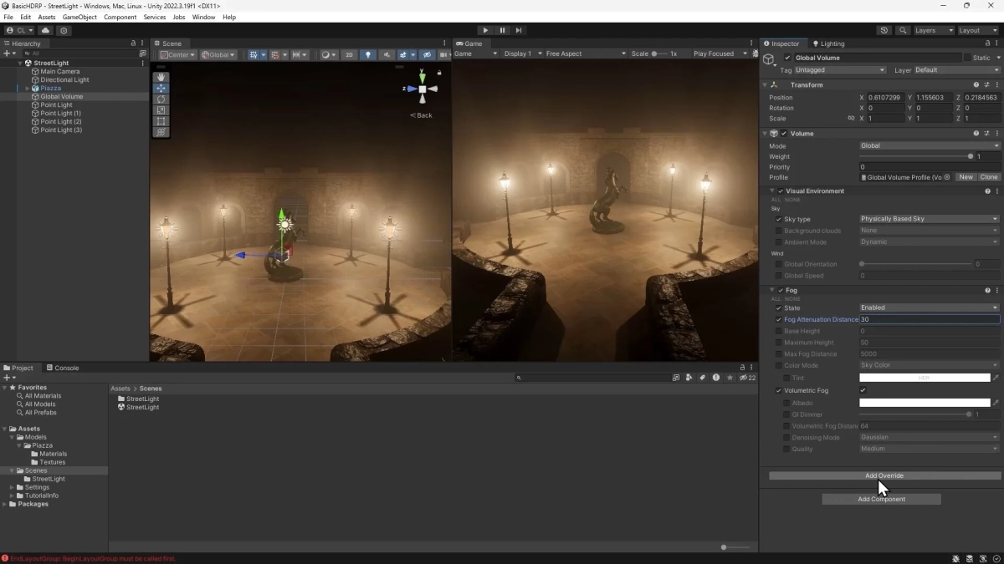Open the Tag dropdown showing Untagged
Screen dimensions: 1004x564
coord(839,70)
